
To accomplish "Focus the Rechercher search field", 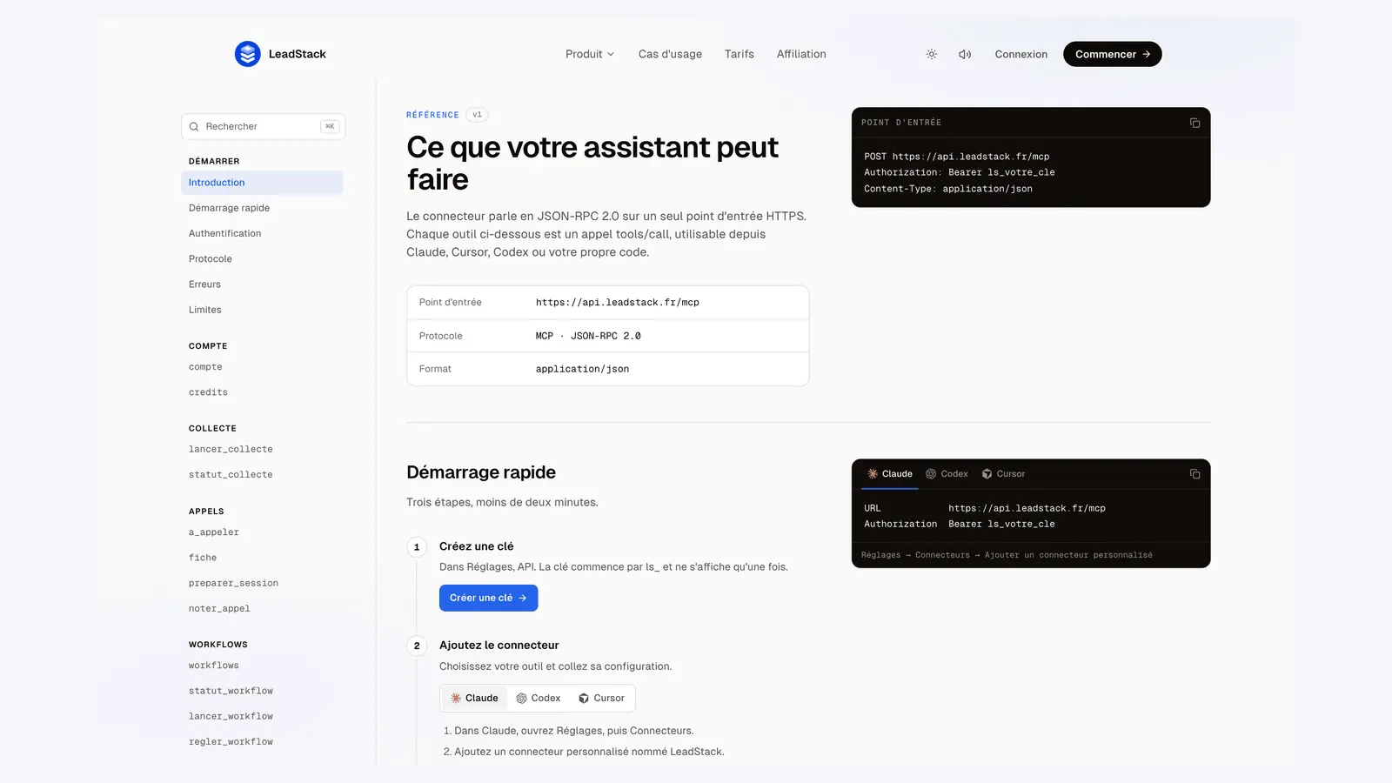I will [264, 127].
